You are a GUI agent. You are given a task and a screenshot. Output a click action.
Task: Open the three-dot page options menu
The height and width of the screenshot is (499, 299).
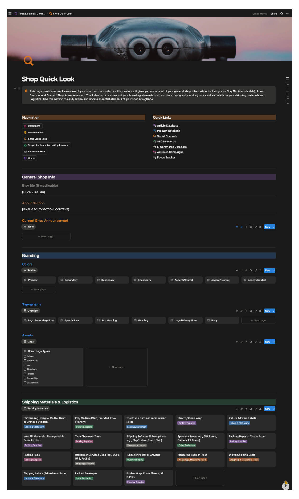click(288, 14)
